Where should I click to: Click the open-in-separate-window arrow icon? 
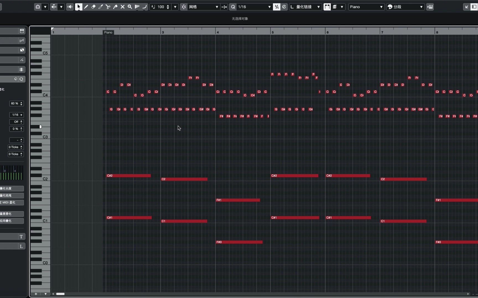467,7
